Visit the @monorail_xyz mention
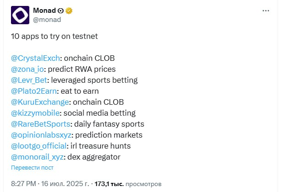Viewport: 284px width, 192px height. point(37,157)
